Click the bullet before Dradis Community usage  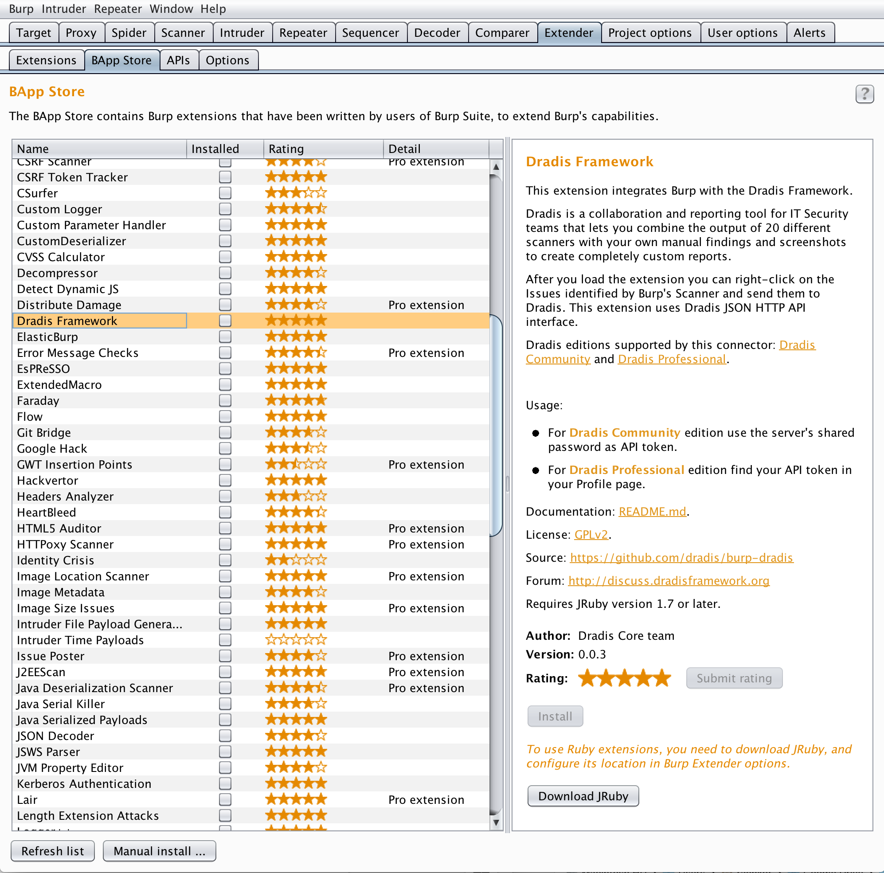(536, 433)
